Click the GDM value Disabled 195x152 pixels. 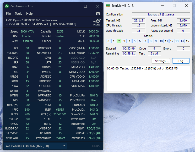tap(27, 41)
